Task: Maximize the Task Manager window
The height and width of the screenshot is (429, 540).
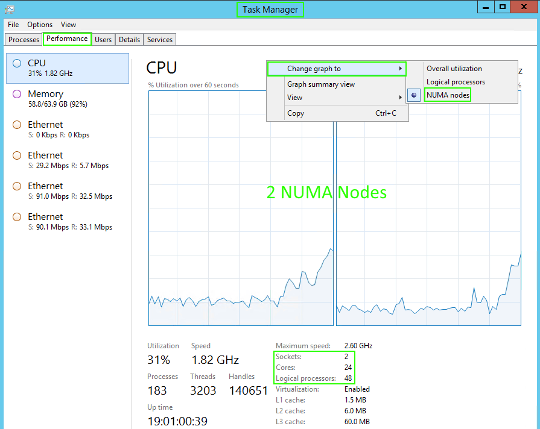Action: click(x=503, y=7)
